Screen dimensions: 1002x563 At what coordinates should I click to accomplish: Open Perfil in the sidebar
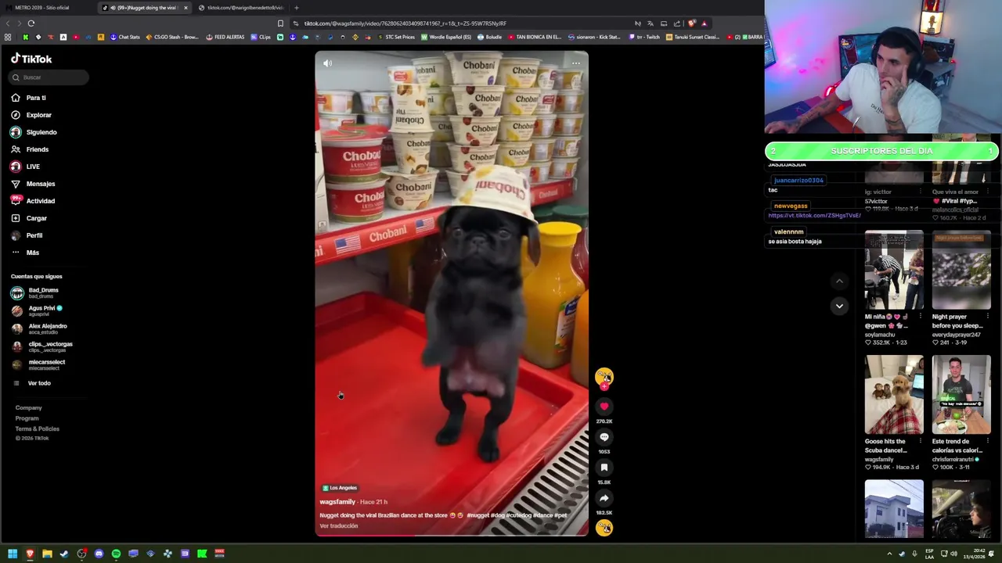click(27, 235)
